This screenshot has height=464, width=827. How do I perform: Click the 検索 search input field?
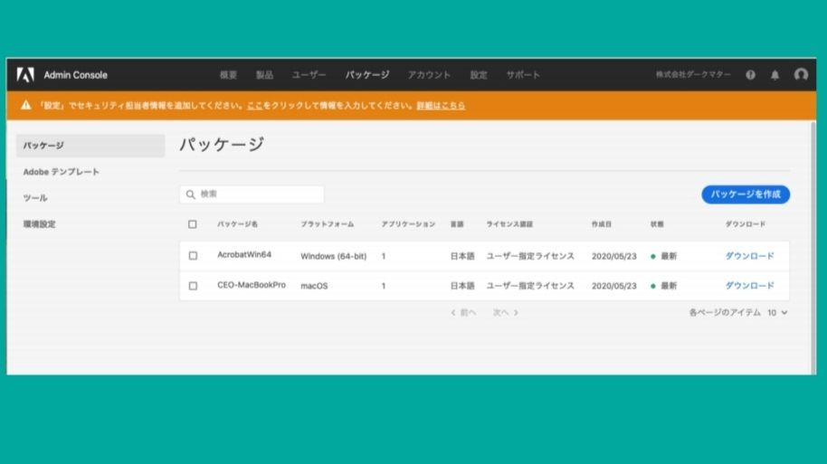258,194
